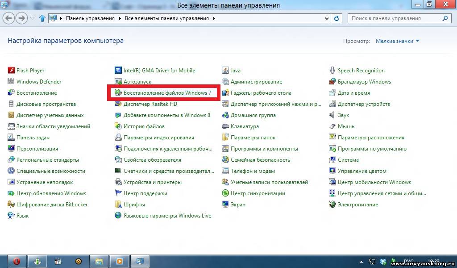
Task: Click the Домашняя группа icon
Action: (225, 115)
